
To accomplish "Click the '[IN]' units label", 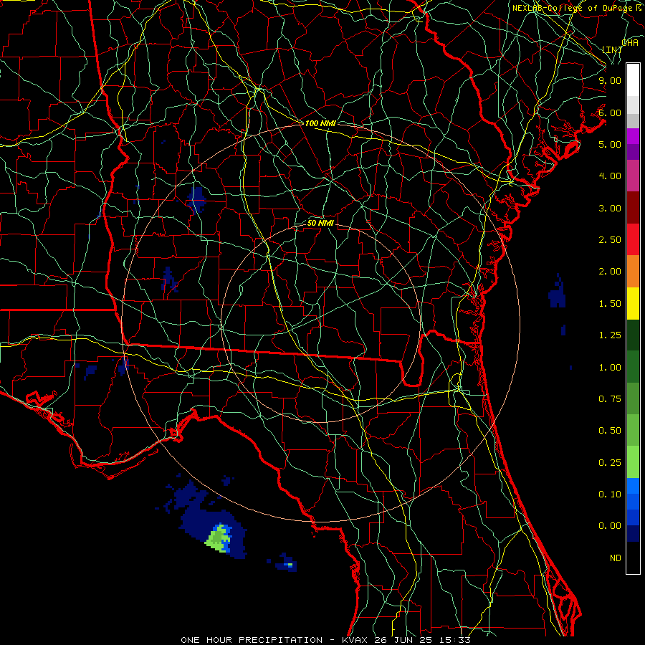I will click(612, 49).
